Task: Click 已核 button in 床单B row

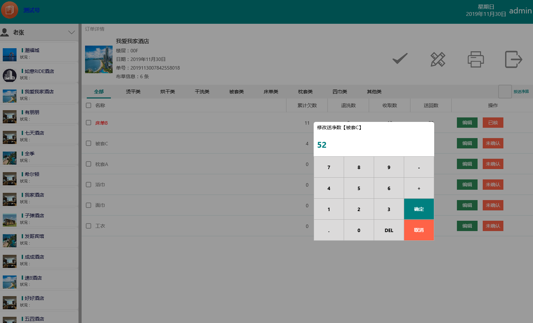Action: [x=493, y=123]
